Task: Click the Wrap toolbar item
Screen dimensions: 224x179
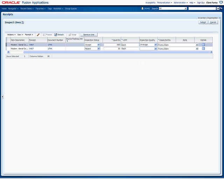Action: tap(72, 35)
